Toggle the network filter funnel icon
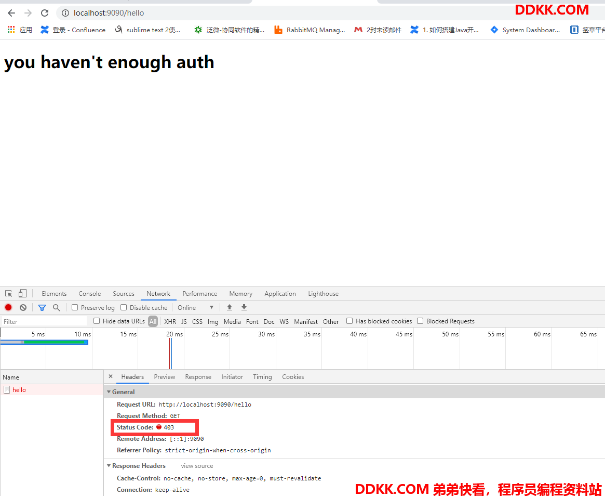Viewport: 605px width, 496px height. pos(42,307)
